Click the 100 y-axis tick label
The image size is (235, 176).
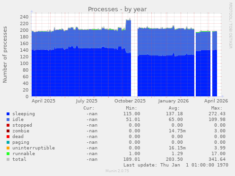coord(24,63)
